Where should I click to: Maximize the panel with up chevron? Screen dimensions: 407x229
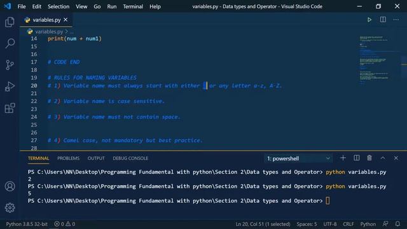383,158
